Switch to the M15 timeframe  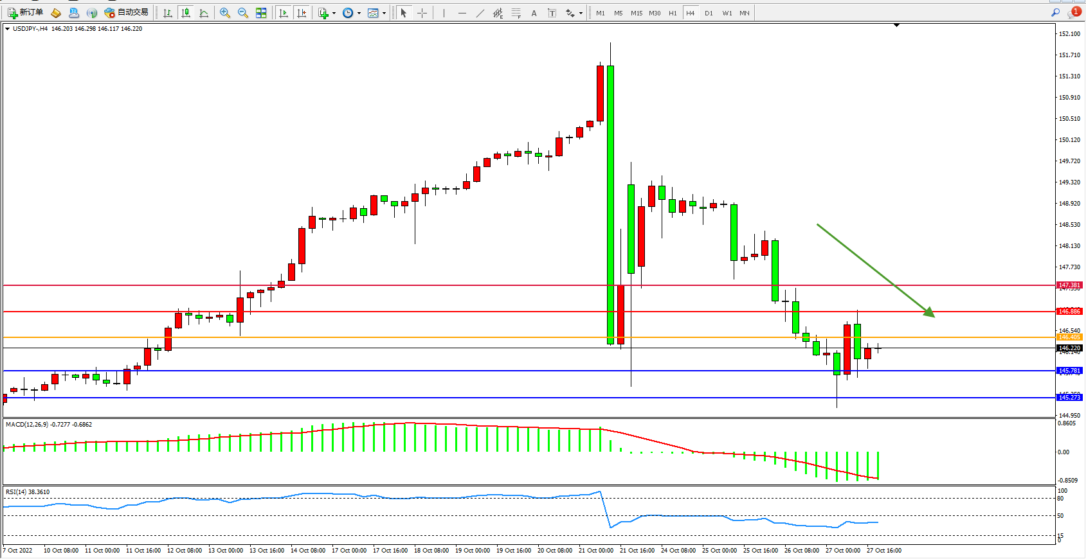(636, 13)
